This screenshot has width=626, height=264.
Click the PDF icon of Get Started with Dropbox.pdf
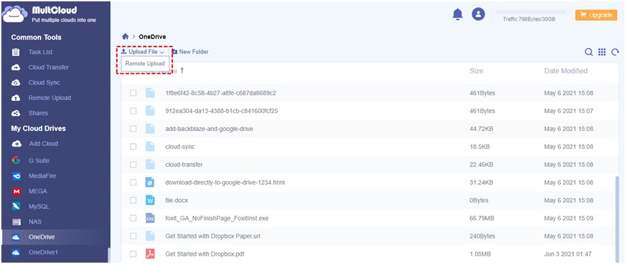click(150, 254)
